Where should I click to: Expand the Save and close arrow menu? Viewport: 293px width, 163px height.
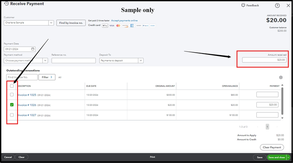click(289, 157)
